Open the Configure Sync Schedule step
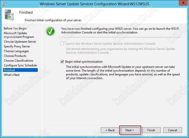The height and width of the screenshot is (138, 189). point(20,65)
